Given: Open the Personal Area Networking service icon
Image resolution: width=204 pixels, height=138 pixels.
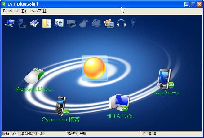Looking at the screenshot, I should [10, 23].
